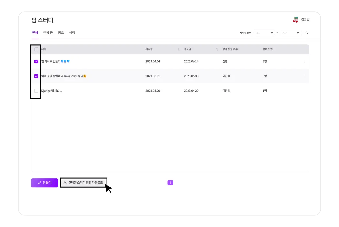
Task: Open kebab menu for Django 웹 개발 1
Action: click(x=304, y=91)
